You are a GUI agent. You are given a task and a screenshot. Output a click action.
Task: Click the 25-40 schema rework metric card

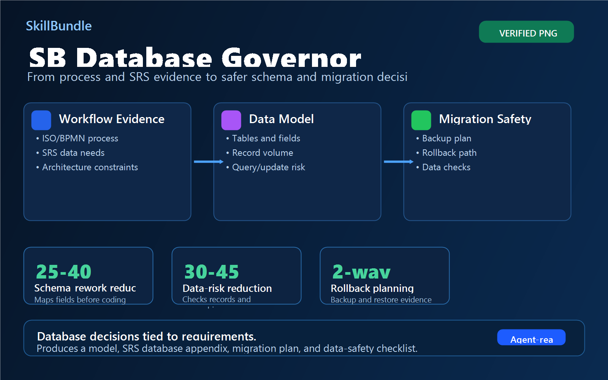[x=88, y=275]
